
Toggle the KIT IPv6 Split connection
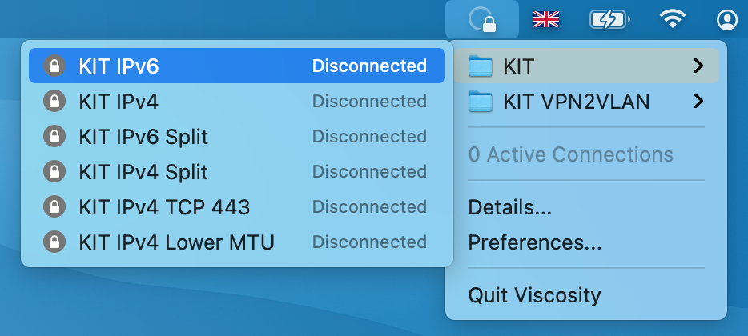click(x=143, y=137)
